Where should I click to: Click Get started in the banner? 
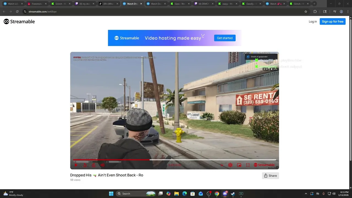click(x=225, y=38)
